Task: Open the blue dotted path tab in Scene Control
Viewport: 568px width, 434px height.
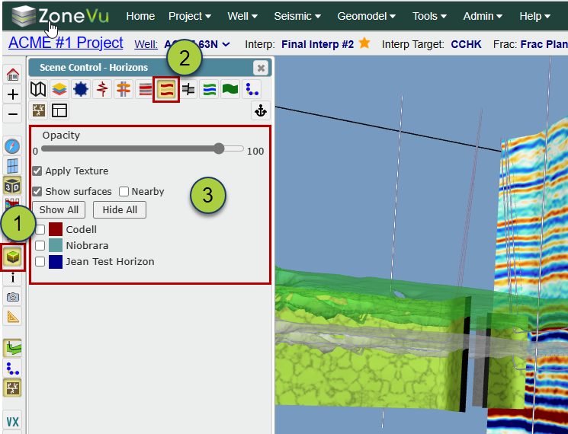Action: pos(252,89)
